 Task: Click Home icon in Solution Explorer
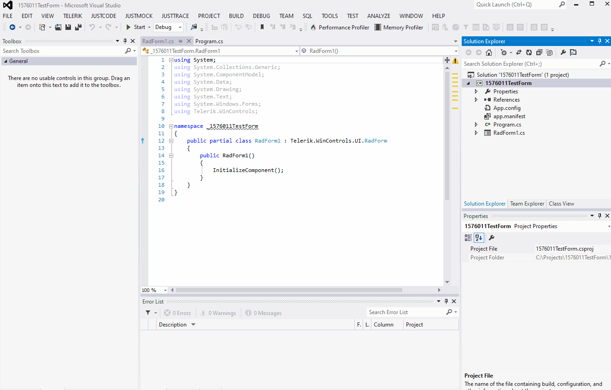click(x=489, y=52)
